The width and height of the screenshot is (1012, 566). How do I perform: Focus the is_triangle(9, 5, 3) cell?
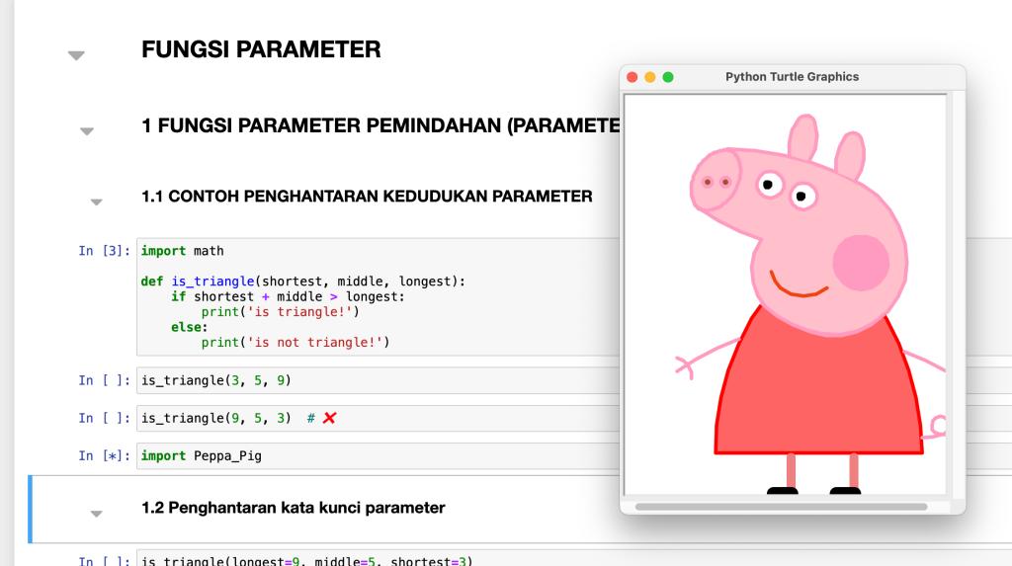379,418
